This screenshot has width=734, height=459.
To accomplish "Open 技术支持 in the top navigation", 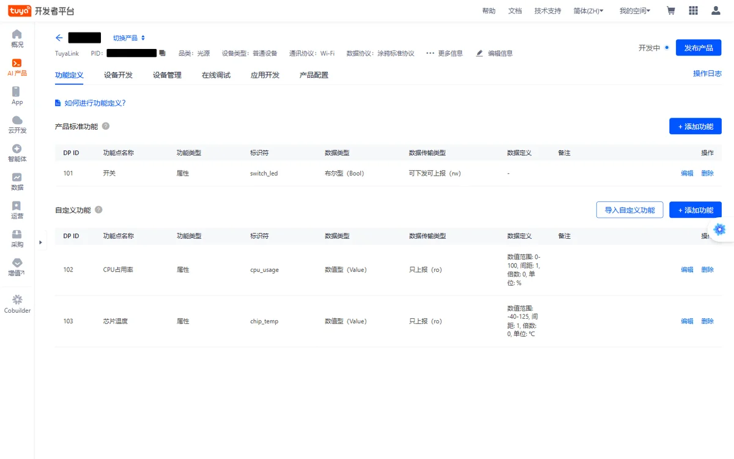I will (547, 11).
